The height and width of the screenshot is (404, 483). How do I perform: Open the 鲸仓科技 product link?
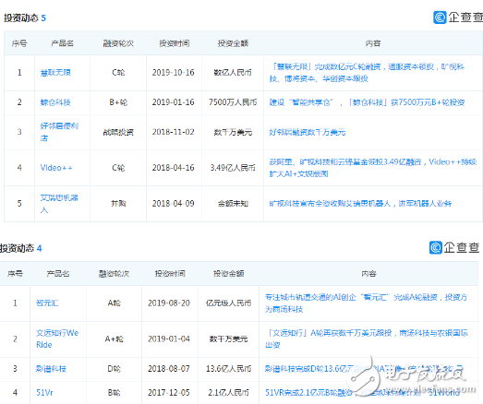point(55,102)
